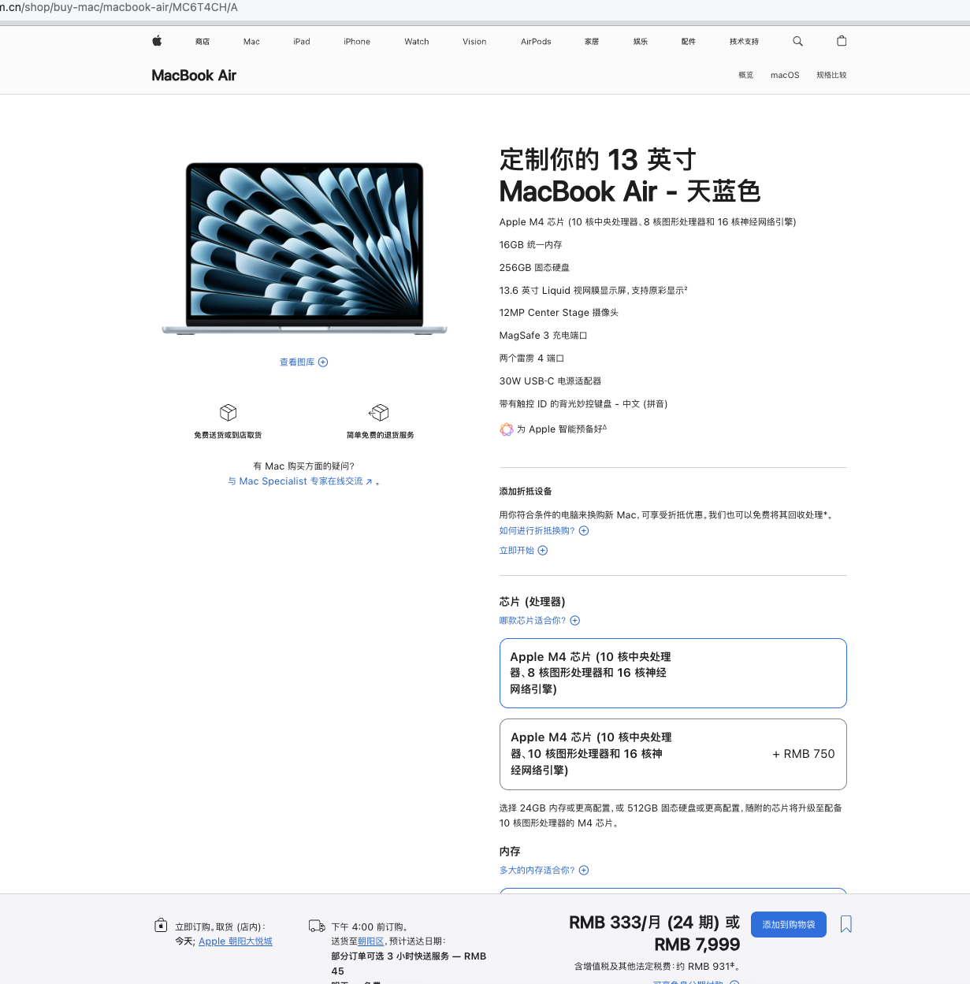Click the Apple Intelligence colorful icon

coord(507,429)
